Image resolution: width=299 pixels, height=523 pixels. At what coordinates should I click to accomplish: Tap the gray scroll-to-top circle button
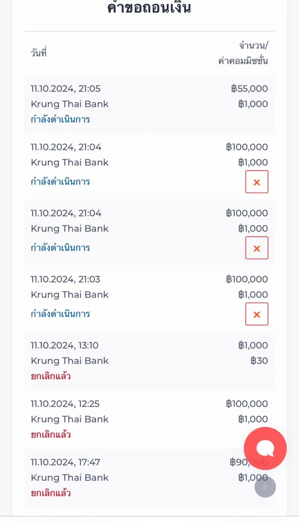point(265,487)
